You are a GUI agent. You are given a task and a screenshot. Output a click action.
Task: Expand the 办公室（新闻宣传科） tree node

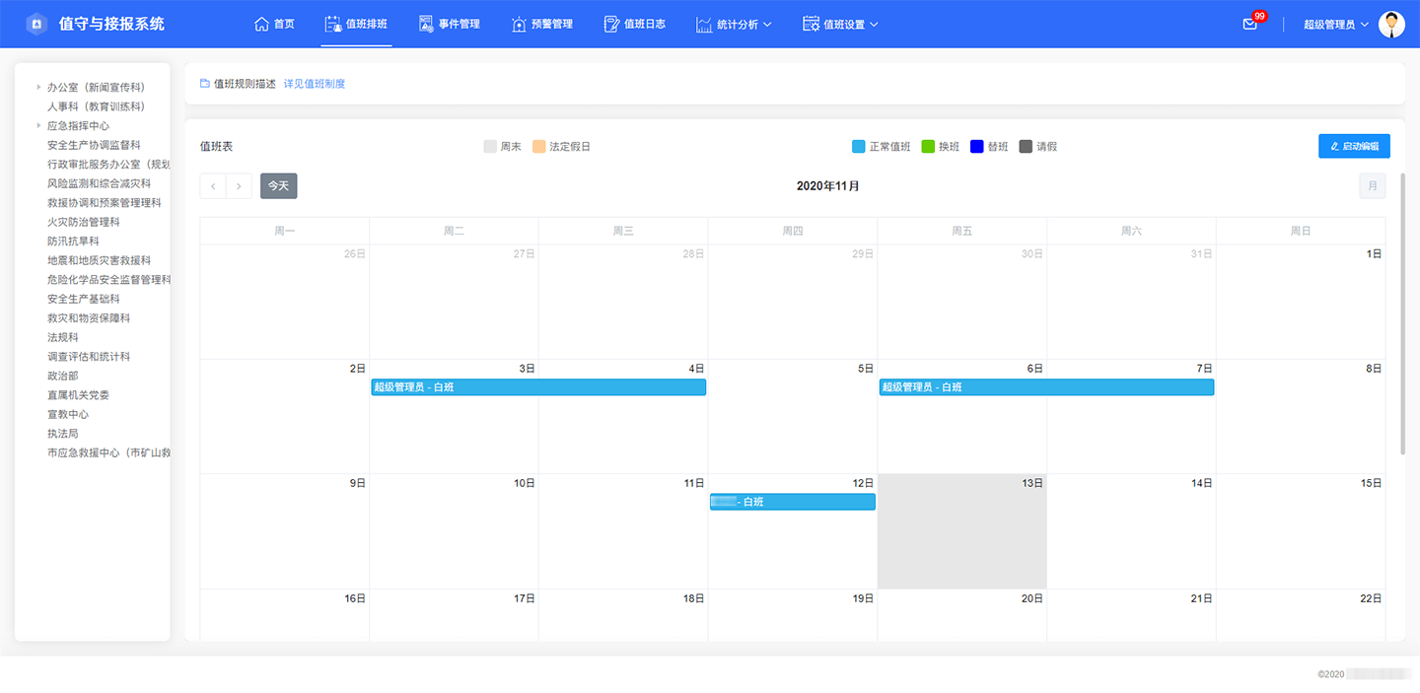[38, 87]
